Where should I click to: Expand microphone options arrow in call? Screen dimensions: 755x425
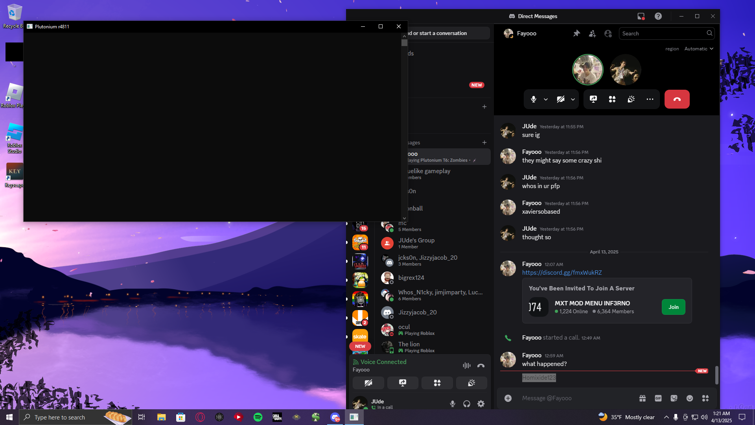(x=546, y=100)
